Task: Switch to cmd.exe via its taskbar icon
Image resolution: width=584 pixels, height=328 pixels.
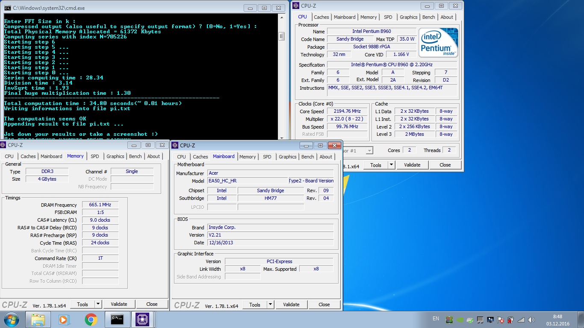Action: pyautogui.click(x=117, y=319)
